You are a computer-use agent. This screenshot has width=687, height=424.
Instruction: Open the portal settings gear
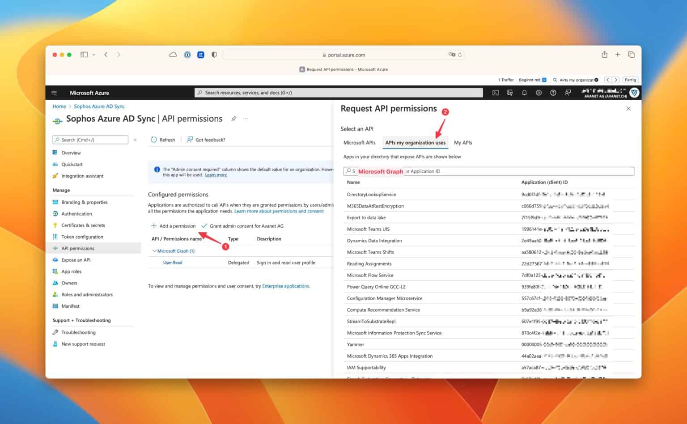(539, 93)
